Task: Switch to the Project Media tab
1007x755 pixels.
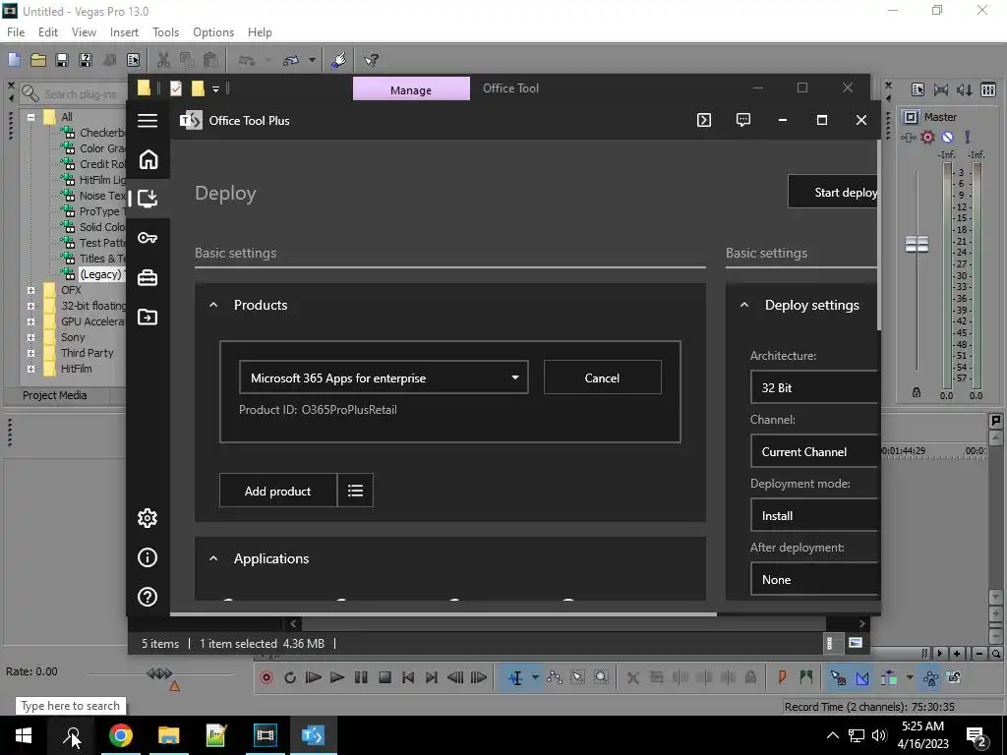Action: 55,395
